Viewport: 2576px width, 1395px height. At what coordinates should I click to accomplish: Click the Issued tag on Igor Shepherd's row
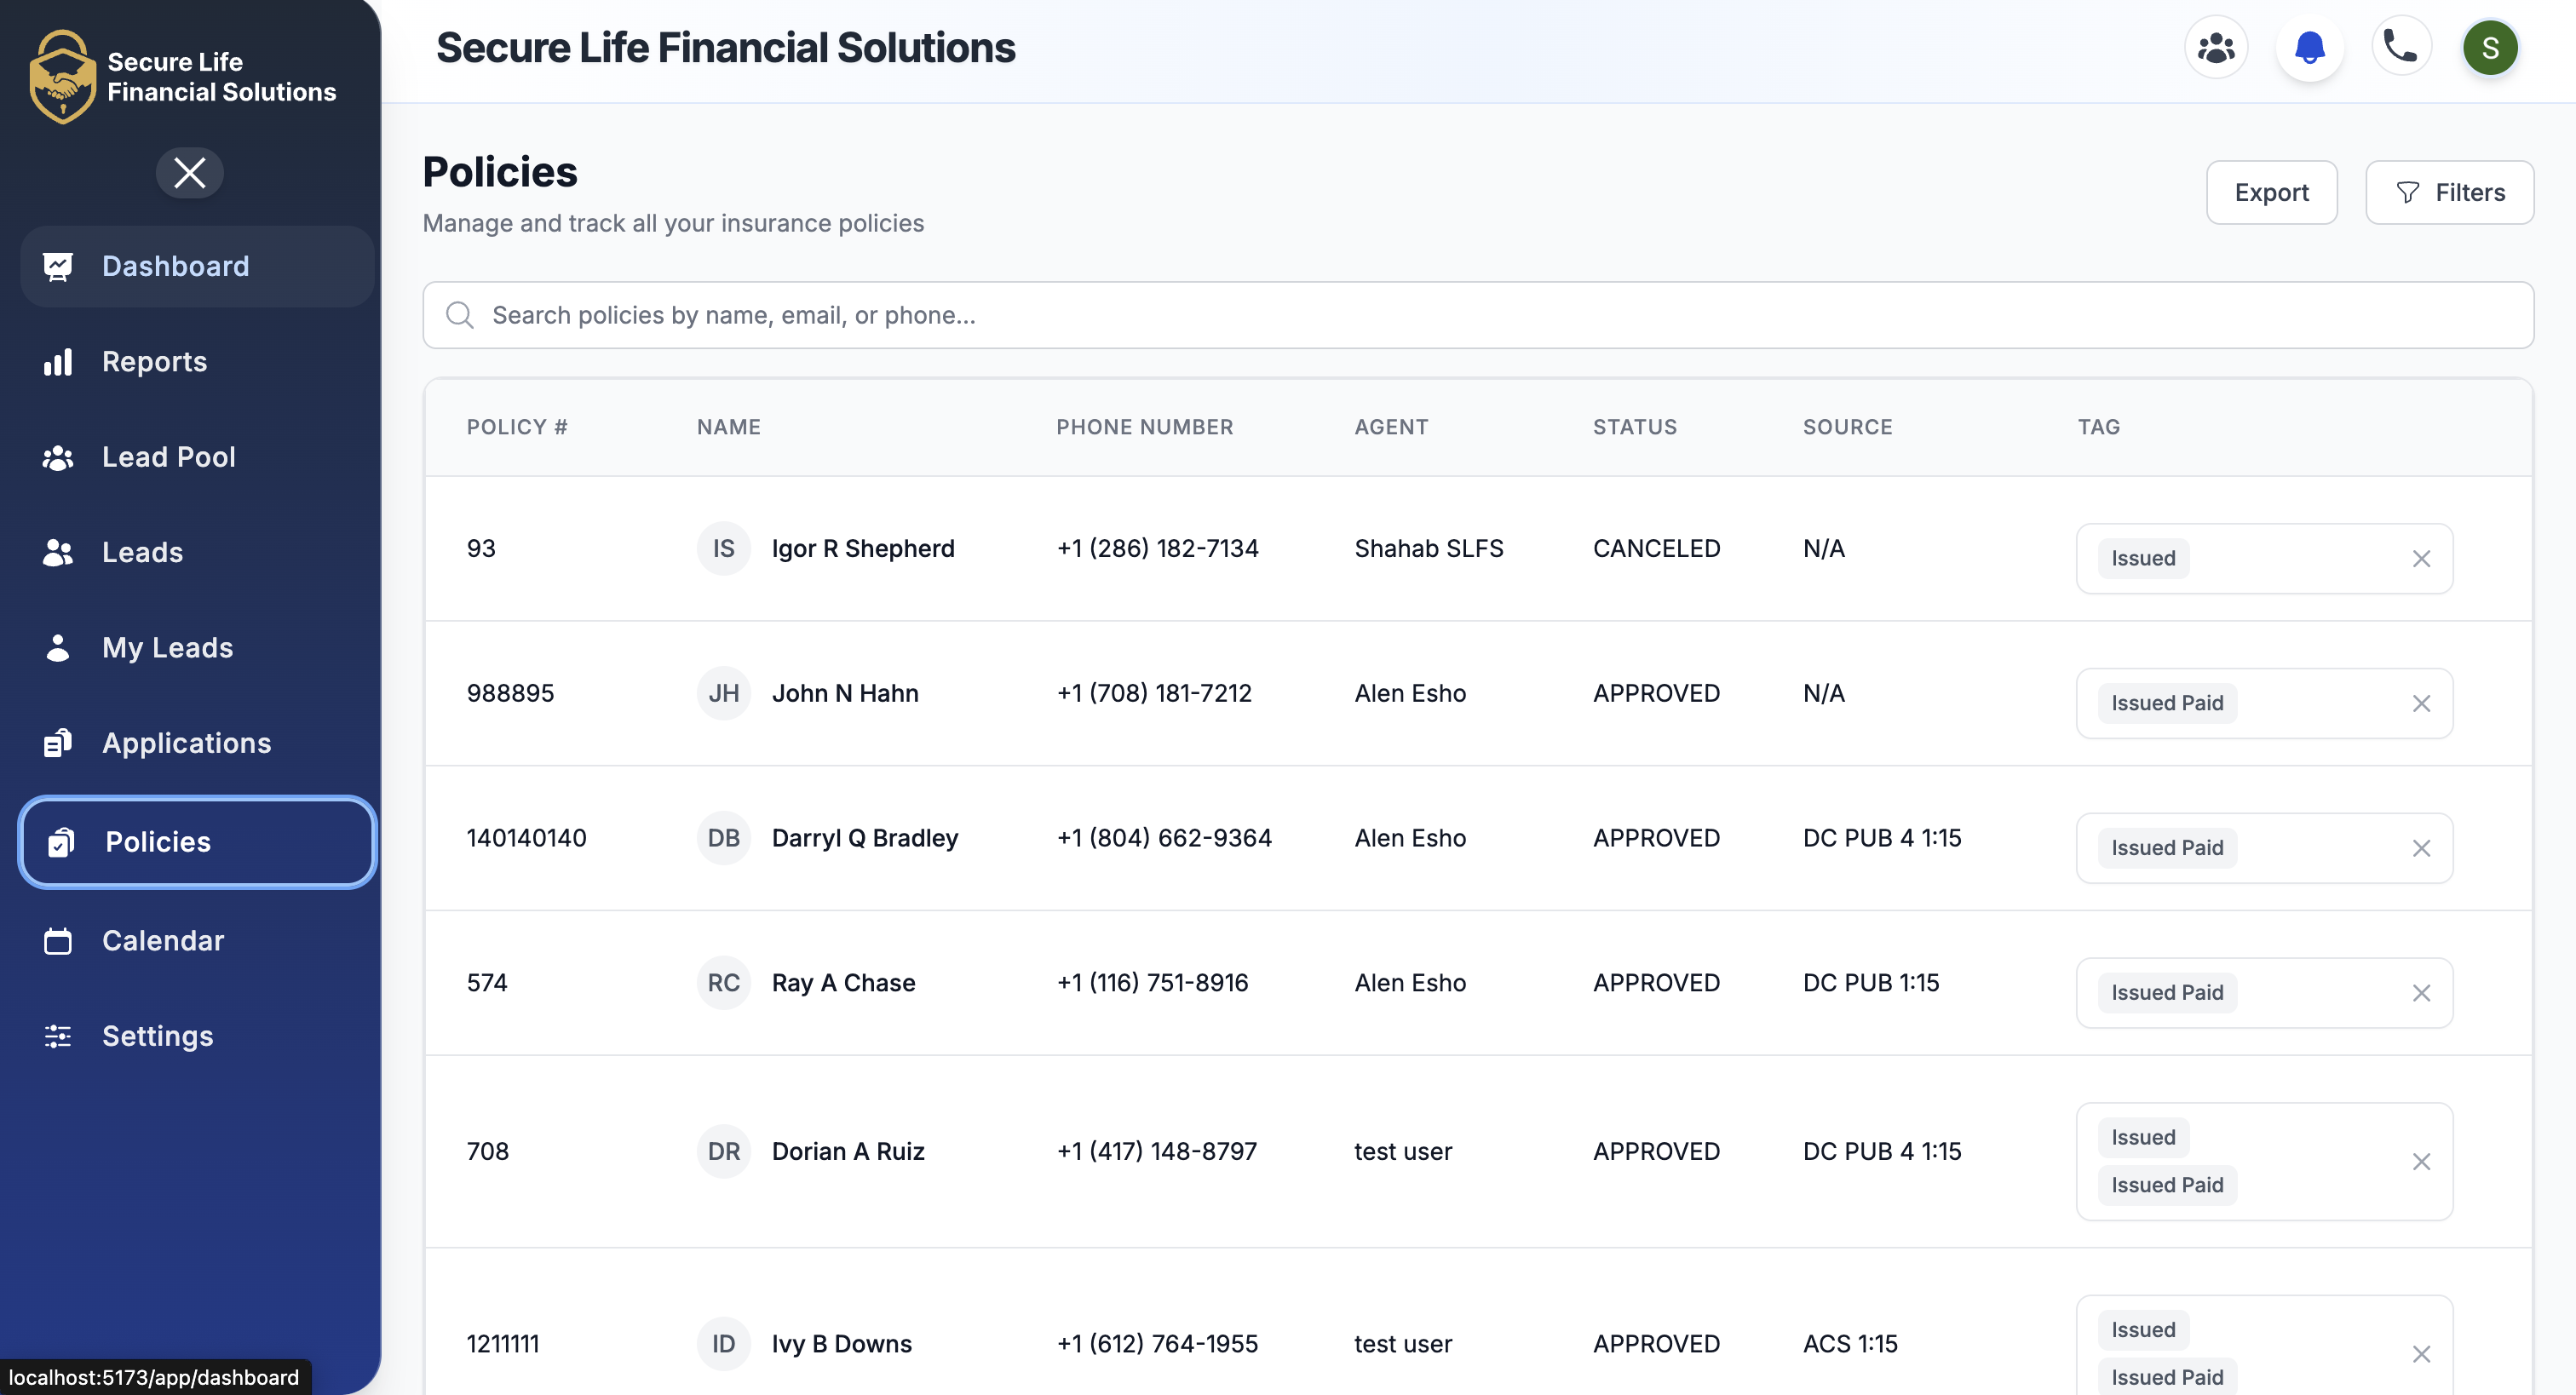click(x=2143, y=559)
